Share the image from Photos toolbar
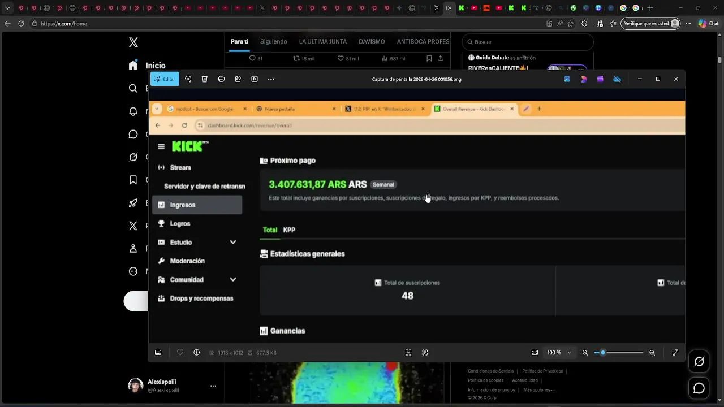Image resolution: width=724 pixels, height=407 pixels. click(x=238, y=79)
